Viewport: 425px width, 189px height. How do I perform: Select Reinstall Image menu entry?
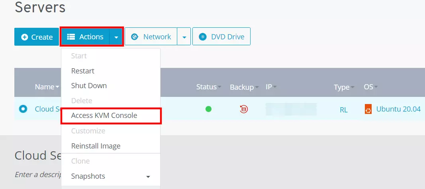coord(111,146)
